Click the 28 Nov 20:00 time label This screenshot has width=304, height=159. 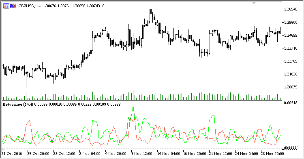pyautogui.click(x=272, y=154)
